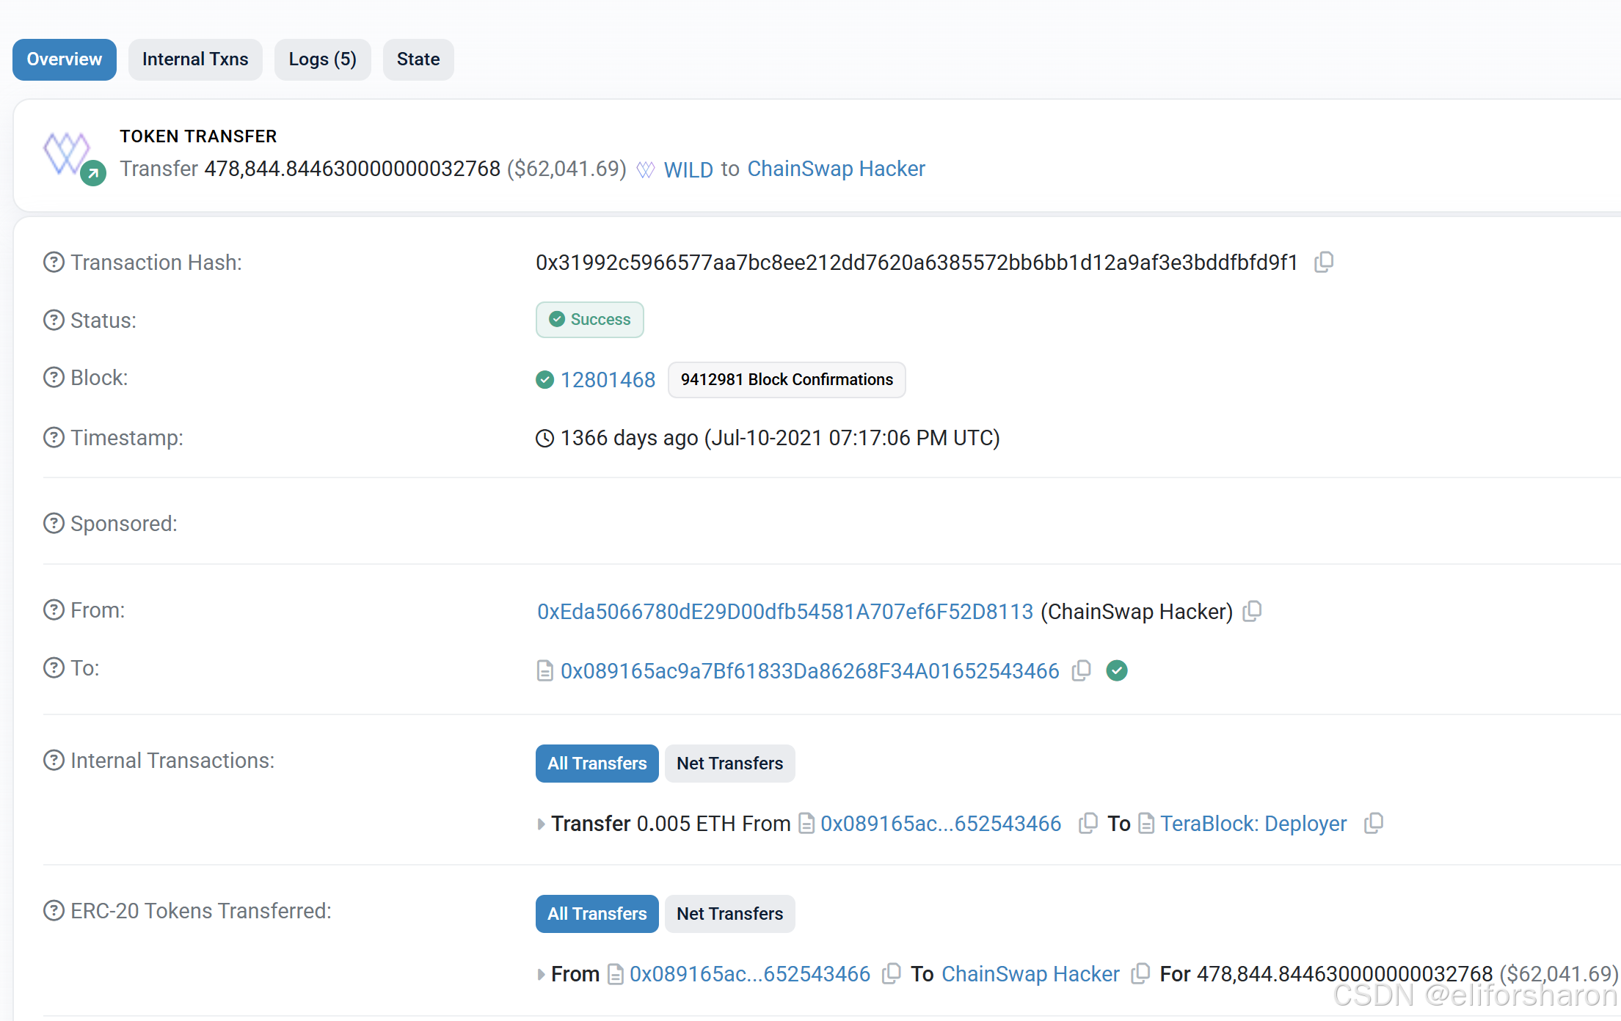Image resolution: width=1621 pixels, height=1021 pixels.
Task: Copy internal transfer sender address 0x089165ac
Action: point(1088,823)
